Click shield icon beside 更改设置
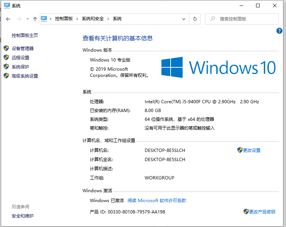The height and width of the screenshot is (227, 286). tap(240, 150)
